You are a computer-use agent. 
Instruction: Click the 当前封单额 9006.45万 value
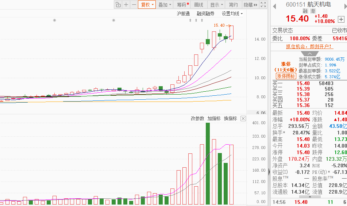[335, 60]
